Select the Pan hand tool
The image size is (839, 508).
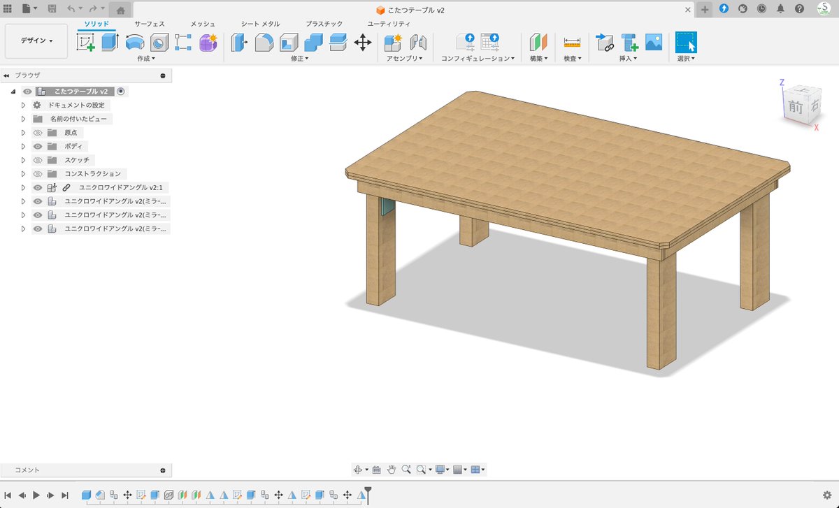tap(392, 470)
